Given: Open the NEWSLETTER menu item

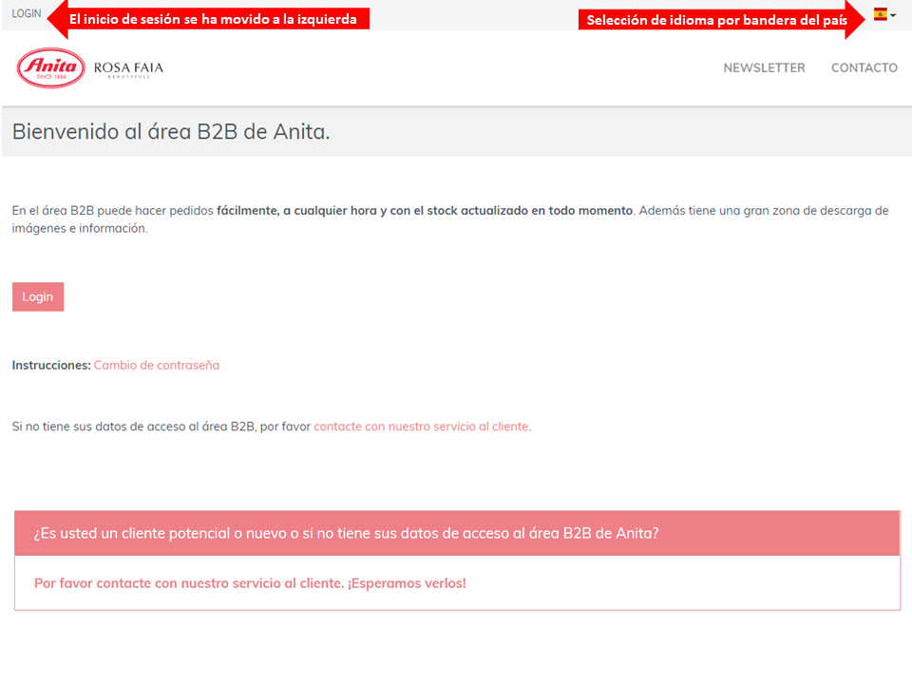Looking at the screenshot, I should click(764, 67).
